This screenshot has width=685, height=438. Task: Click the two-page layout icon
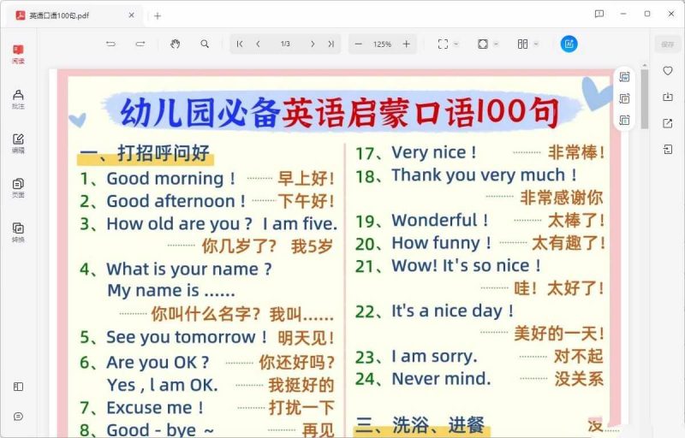pos(522,44)
